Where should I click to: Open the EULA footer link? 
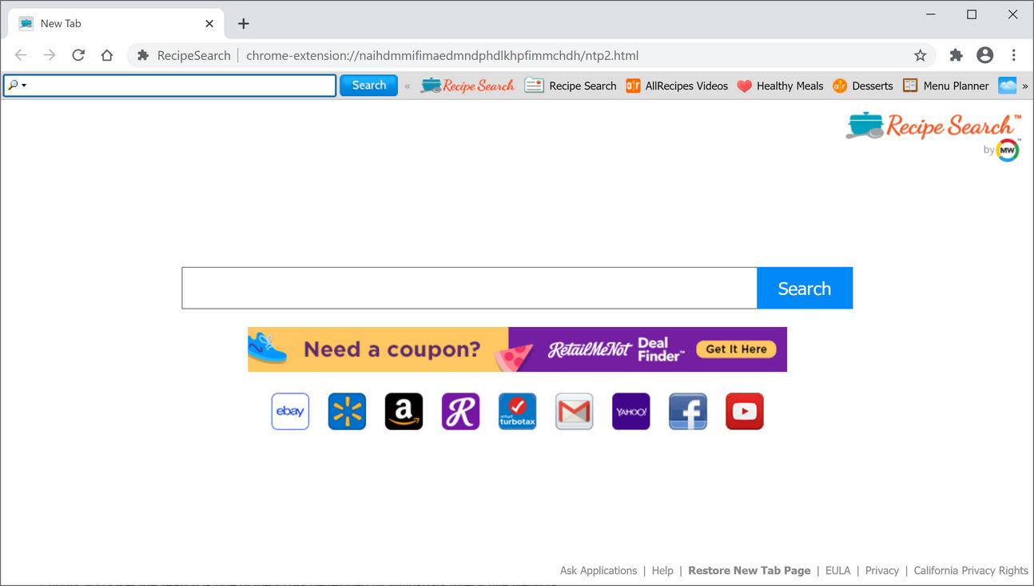[837, 570]
